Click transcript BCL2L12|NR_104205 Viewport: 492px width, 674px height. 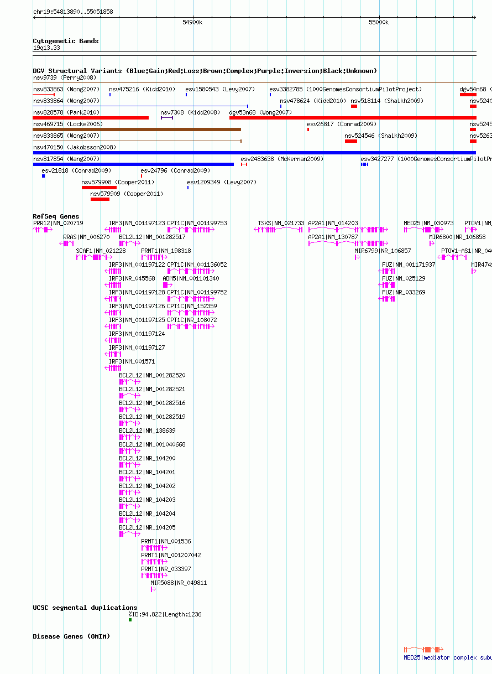[147, 527]
